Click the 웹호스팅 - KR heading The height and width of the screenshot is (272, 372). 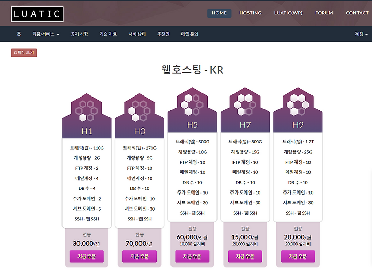click(x=192, y=70)
